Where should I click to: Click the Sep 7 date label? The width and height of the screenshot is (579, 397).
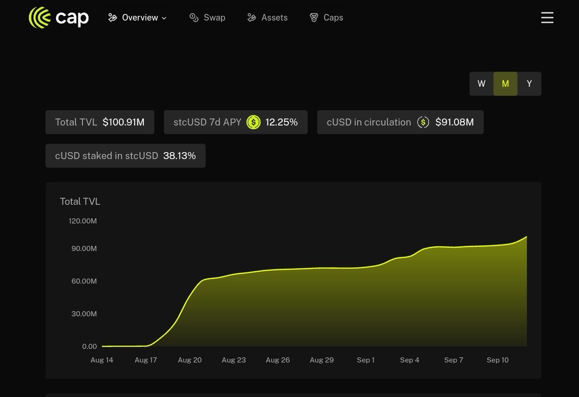454,360
